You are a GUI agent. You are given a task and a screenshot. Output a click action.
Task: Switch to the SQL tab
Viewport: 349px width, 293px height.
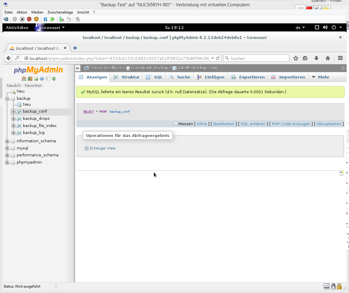(154, 77)
